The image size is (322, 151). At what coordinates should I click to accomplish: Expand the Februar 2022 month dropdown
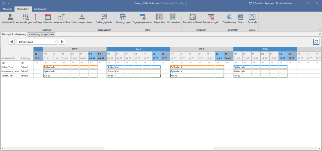coord(55,42)
